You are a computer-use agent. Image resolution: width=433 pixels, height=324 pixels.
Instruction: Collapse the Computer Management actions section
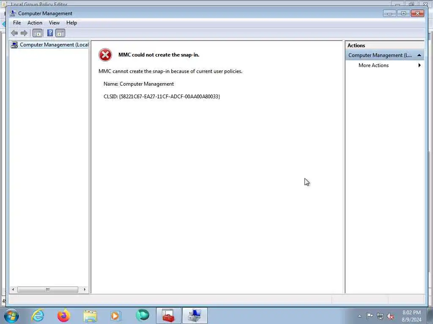click(x=419, y=55)
